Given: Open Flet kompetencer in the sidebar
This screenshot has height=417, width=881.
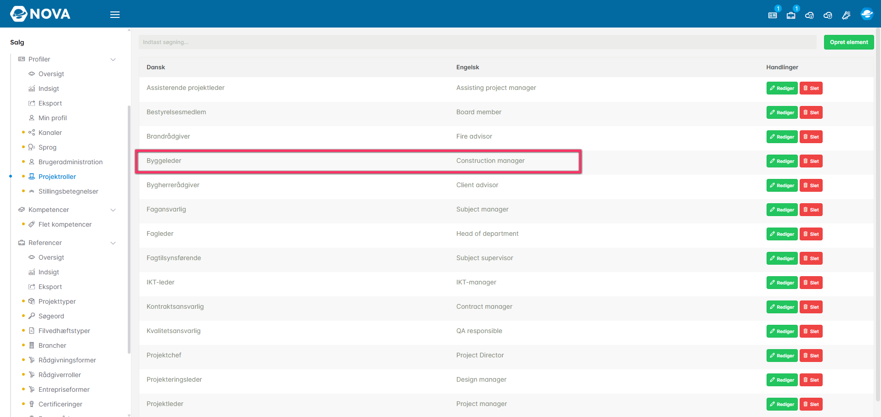Looking at the screenshot, I should 65,224.
